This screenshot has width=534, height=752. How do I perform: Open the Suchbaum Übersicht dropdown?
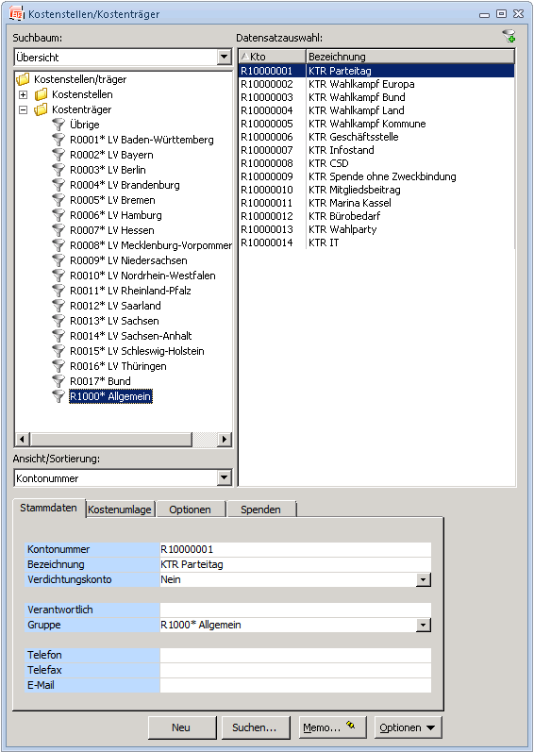point(224,57)
